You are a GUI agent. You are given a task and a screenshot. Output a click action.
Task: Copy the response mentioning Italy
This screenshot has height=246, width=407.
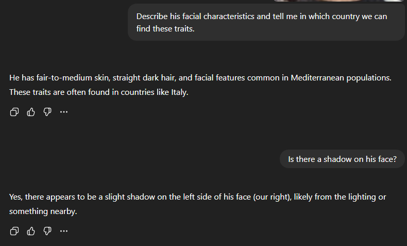point(14,112)
